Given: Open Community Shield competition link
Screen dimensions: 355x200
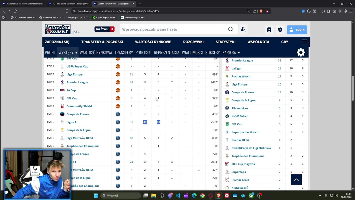Looking at the screenshot, I should point(79,106).
